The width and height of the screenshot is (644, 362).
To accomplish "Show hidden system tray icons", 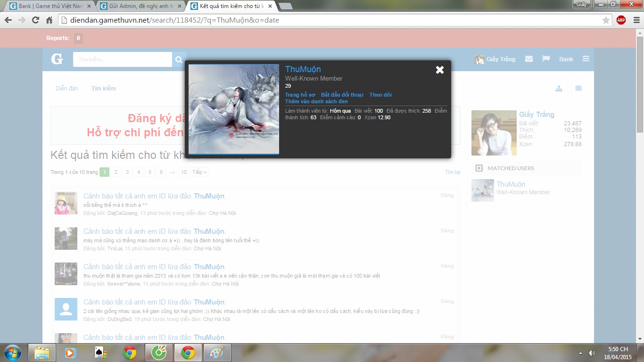I will click(580, 353).
